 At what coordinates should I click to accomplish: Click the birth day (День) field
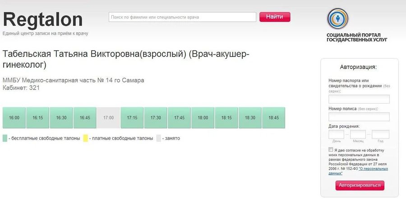click(337, 135)
